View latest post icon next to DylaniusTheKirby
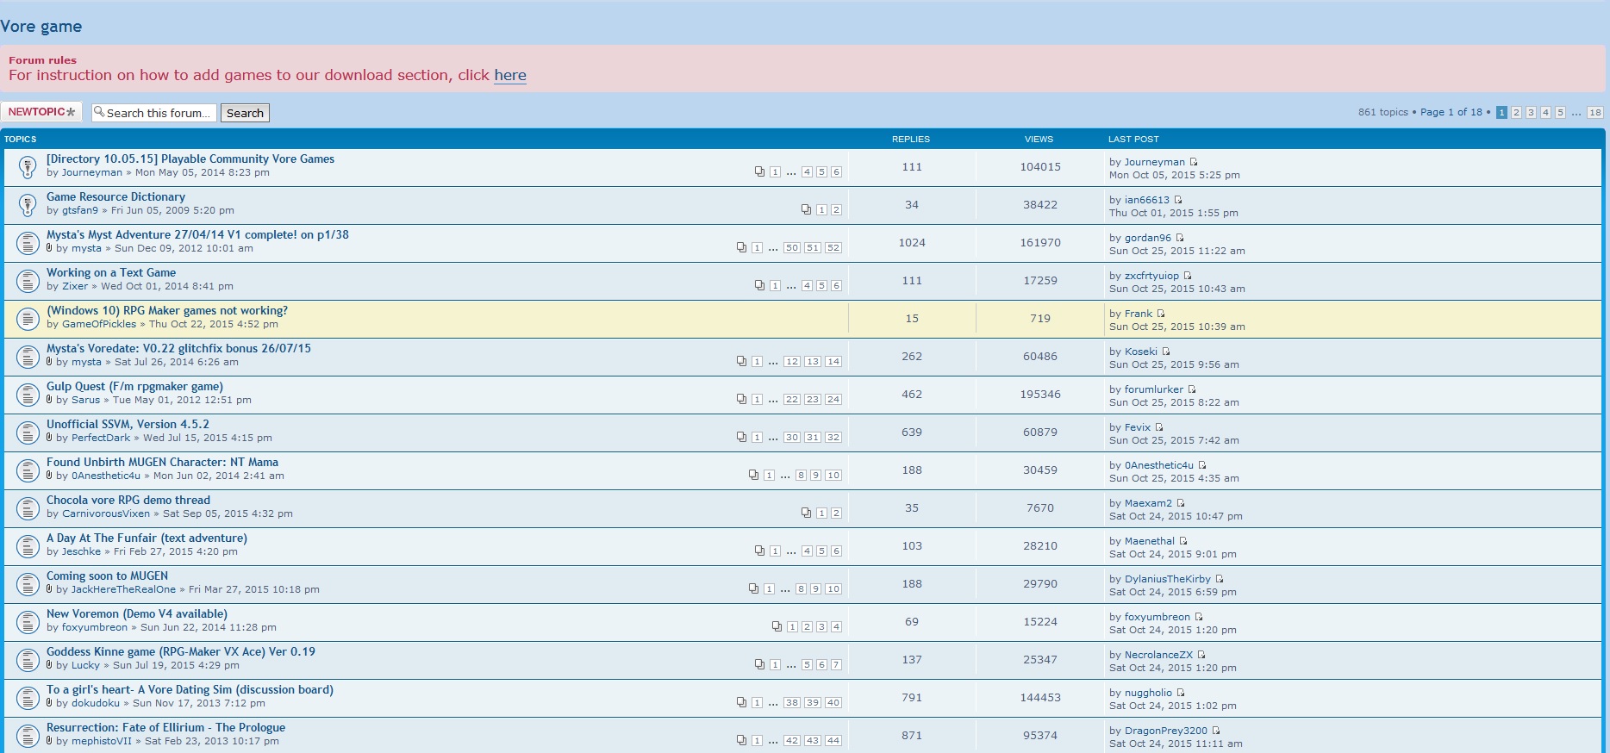 tap(1220, 579)
